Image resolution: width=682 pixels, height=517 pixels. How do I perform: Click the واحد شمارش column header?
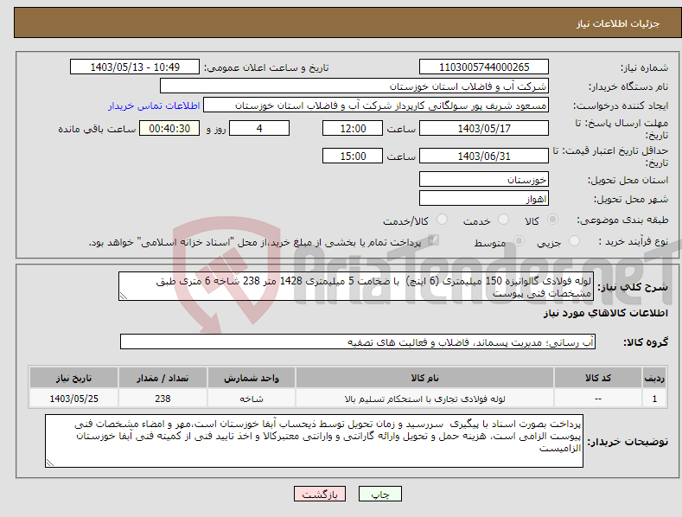pyautogui.click(x=252, y=378)
